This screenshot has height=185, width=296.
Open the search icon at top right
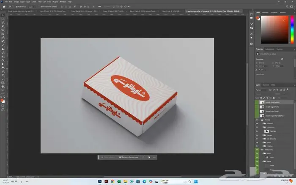pyautogui.click(x=287, y=7)
